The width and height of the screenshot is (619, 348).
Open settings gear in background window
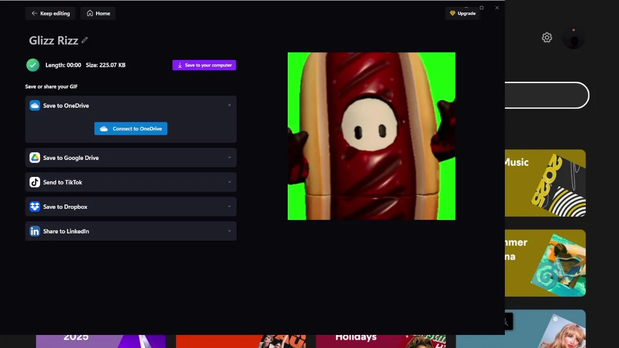(x=547, y=38)
